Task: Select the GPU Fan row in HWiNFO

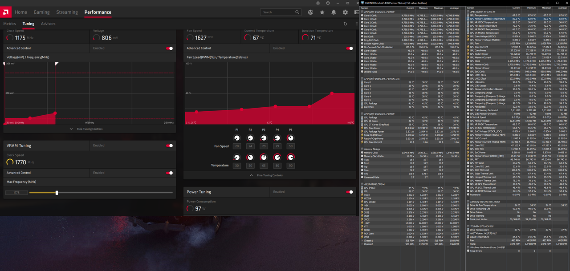Action: click(x=517, y=43)
